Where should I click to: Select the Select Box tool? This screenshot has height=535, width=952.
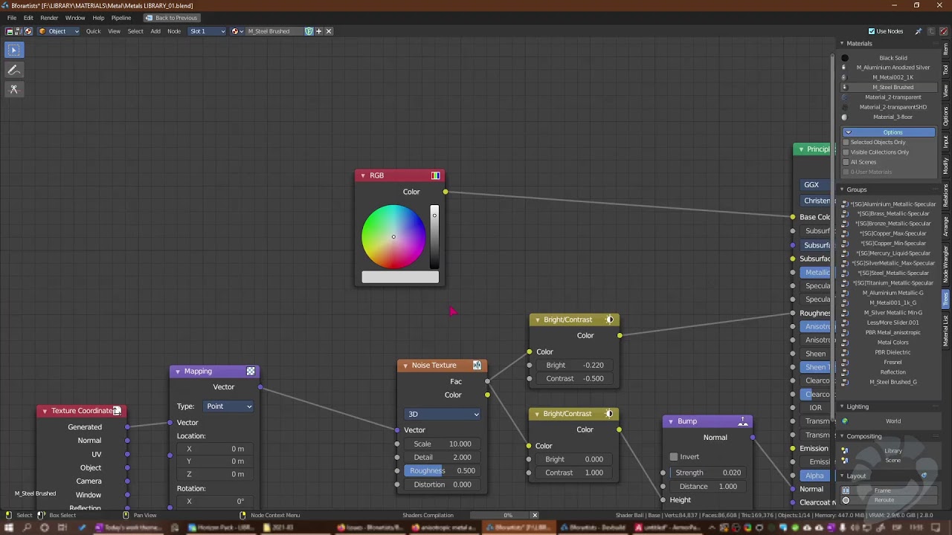tap(13, 50)
